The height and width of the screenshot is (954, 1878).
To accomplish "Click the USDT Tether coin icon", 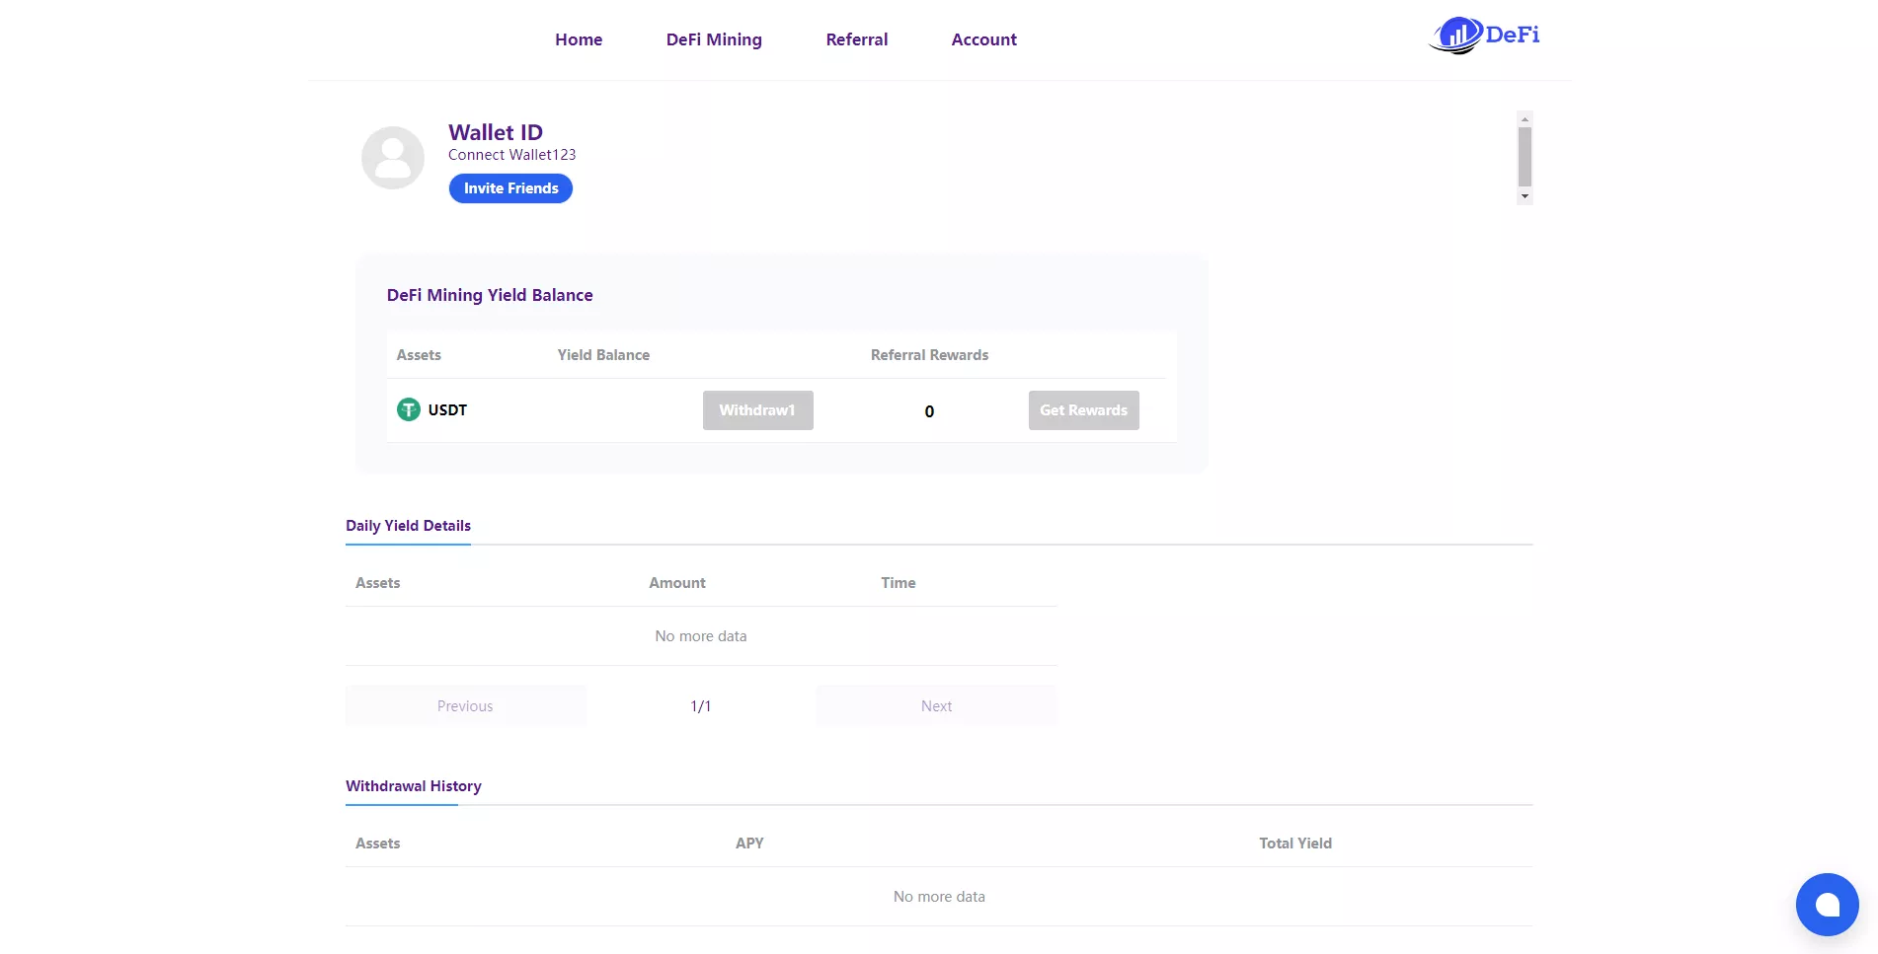I will [408, 409].
